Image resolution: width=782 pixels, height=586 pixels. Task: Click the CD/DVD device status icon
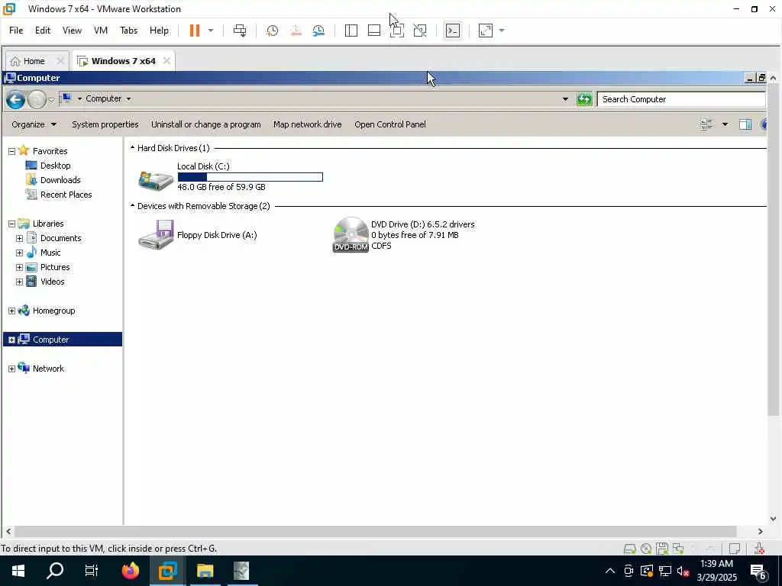[x=646, y=549]
